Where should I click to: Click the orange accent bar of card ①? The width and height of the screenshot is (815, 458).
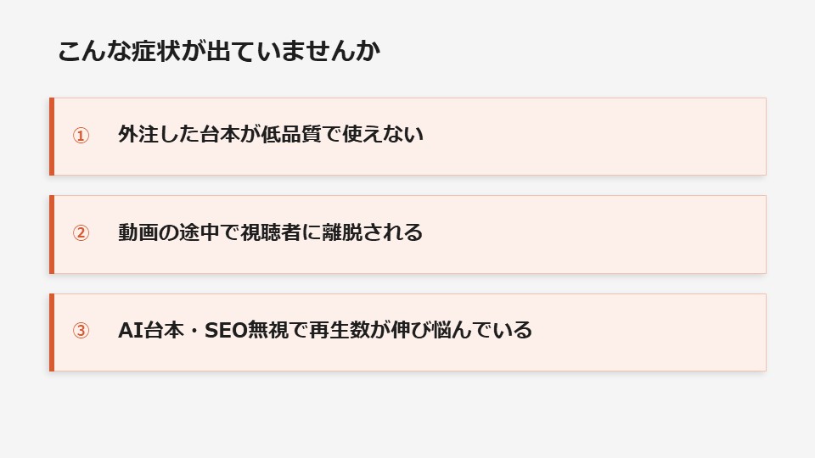(52, 137)
